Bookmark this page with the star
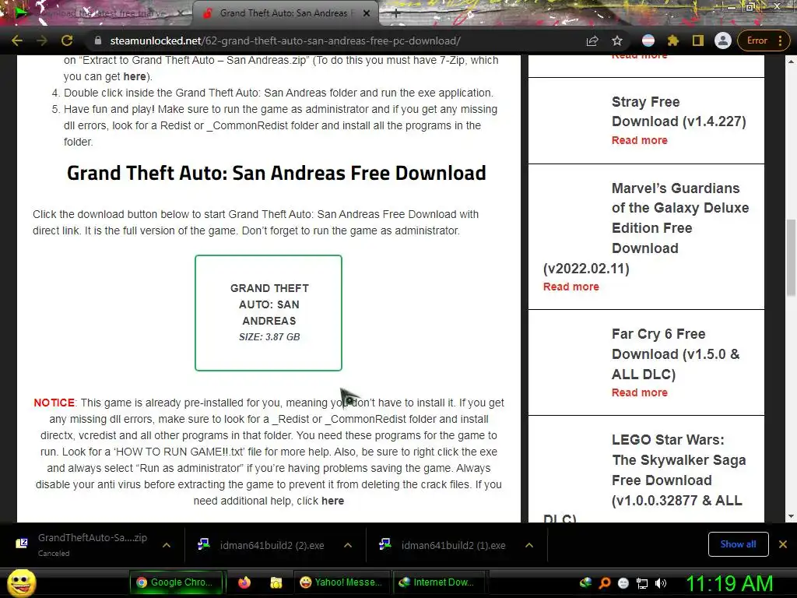The width and height of the screenshot is (797, 598). [617, 40]
